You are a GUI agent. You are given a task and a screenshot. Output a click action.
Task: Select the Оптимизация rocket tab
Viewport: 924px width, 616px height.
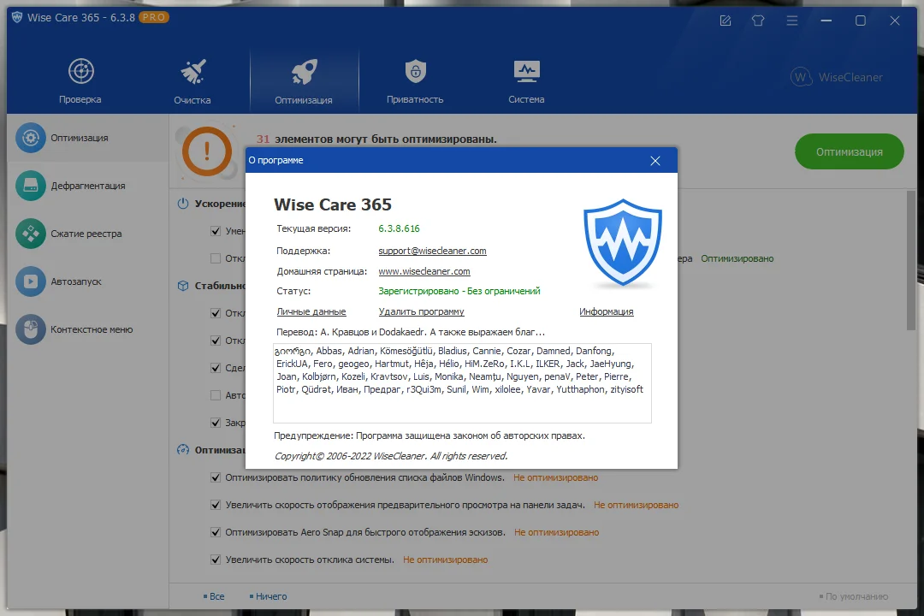(304, 81)
